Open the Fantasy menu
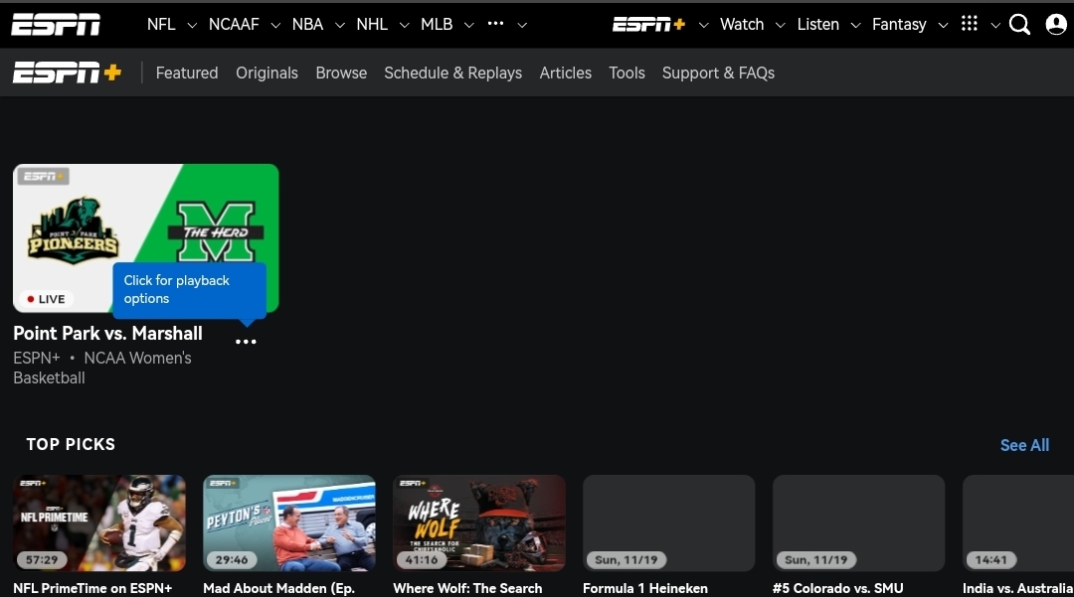The height and width of the screenshot is (597, 1074). 899,25
